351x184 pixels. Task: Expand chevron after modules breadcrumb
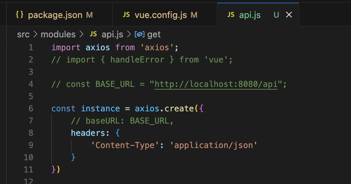(81, 34)
